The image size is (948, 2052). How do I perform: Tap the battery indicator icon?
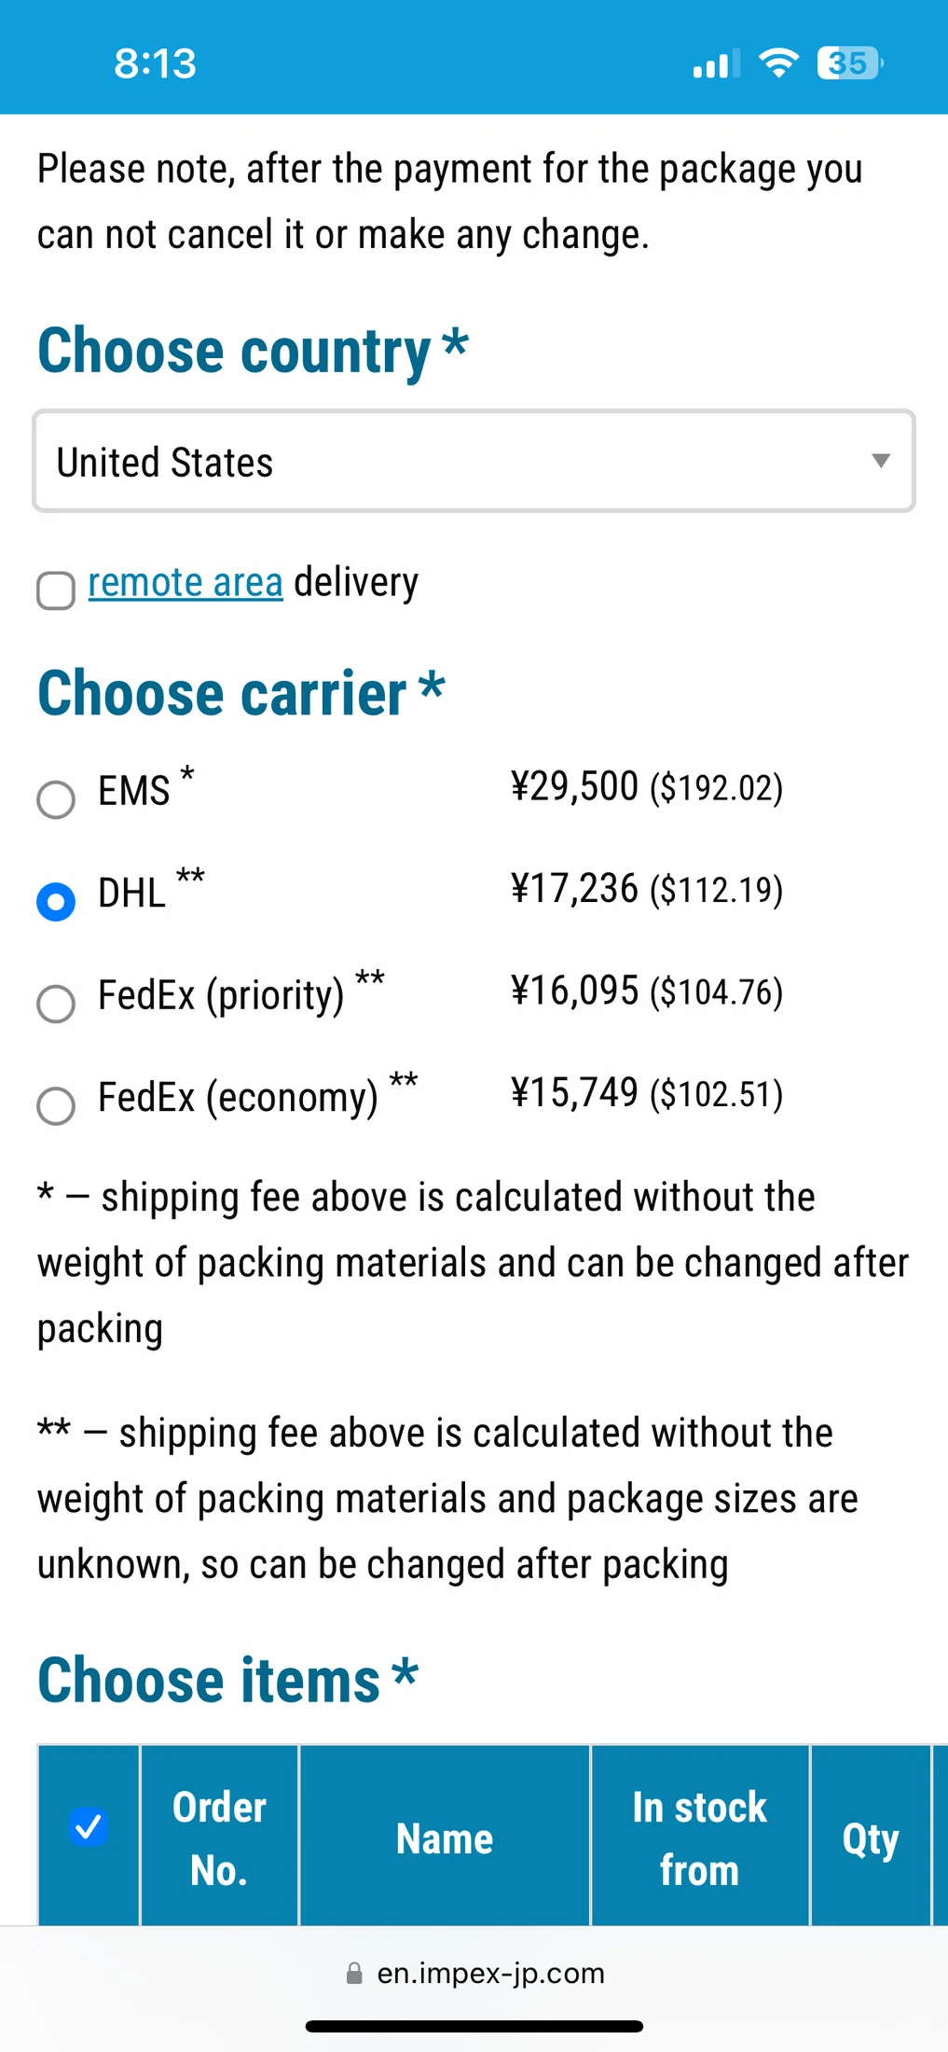(849, 63)
